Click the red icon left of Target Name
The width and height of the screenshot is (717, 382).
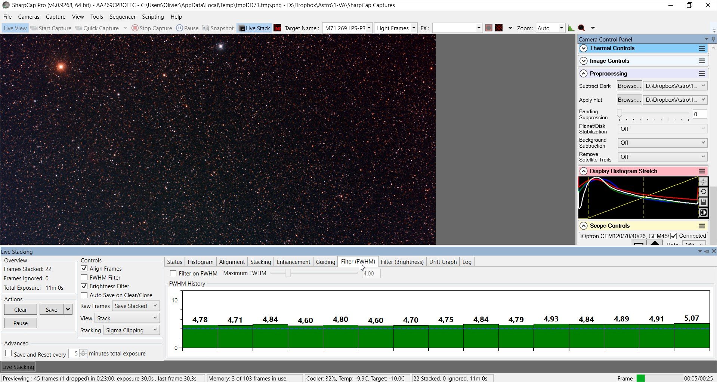click(x=277, y=28)
